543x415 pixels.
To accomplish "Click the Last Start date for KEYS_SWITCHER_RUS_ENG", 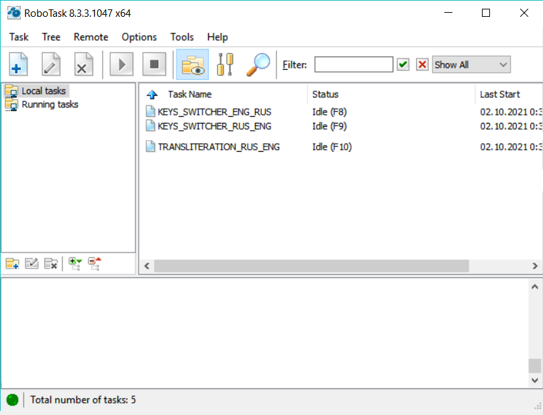I will pos(511,126).
